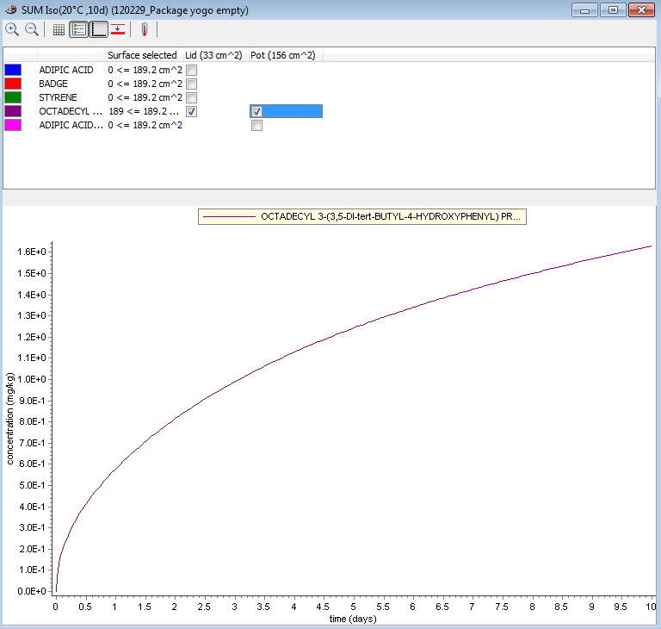Toggle the legend list panel icon
The height and width of the screenshot is (629, 661).
tap(78, 29)
